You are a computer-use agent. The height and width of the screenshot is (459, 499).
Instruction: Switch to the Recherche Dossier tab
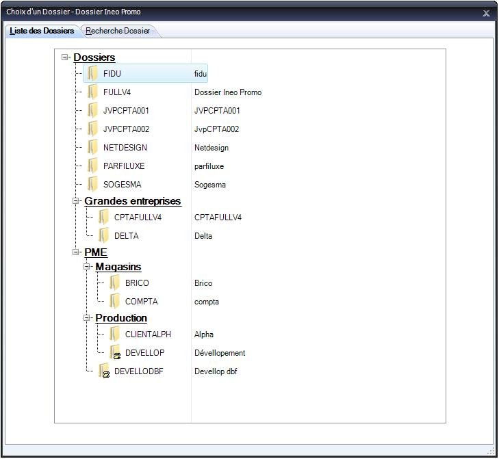[118, 31]
